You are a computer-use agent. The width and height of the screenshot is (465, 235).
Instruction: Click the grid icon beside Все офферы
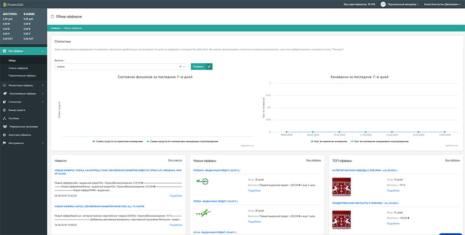[5, 51]
